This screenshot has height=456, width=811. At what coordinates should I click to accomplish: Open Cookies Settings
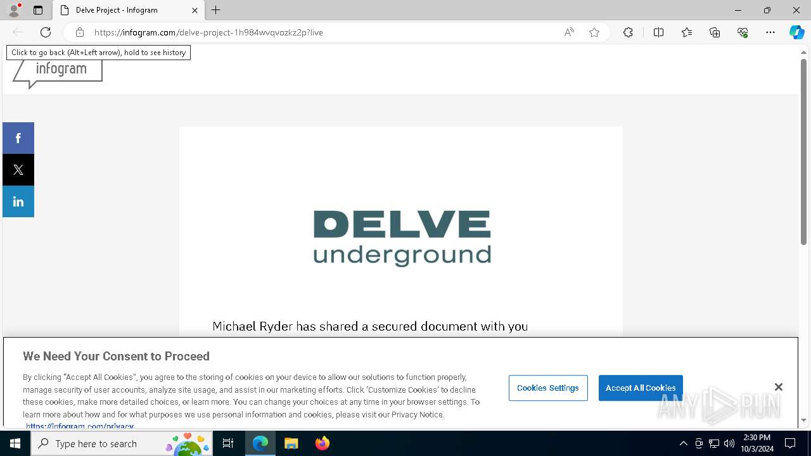(548, 388)
